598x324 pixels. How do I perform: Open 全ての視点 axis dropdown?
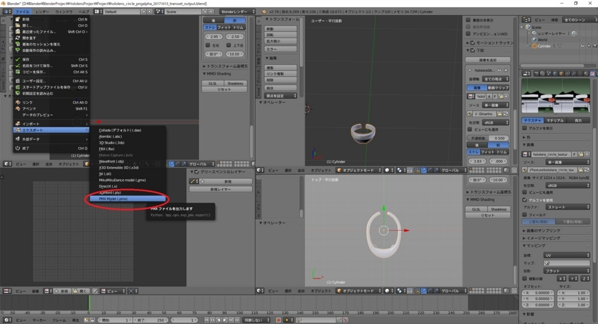[495, 79]
